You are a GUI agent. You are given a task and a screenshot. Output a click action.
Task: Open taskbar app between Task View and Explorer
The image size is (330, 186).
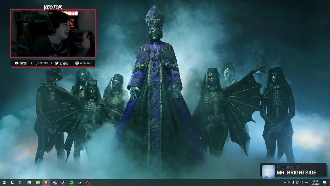pos(29,183)
